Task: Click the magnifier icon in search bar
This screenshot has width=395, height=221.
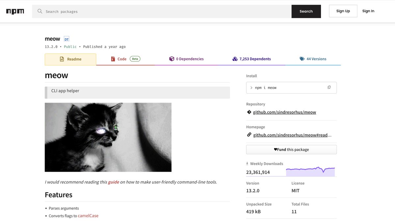Action: point(40,11)
